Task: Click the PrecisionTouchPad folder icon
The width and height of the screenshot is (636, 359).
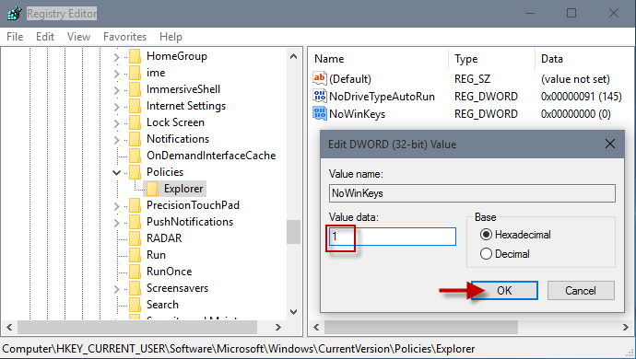Action: (135, 205)
